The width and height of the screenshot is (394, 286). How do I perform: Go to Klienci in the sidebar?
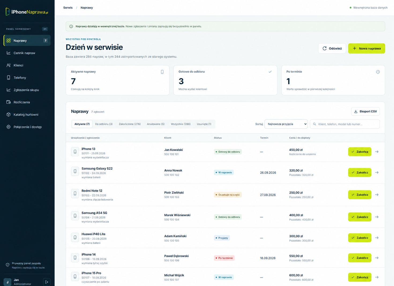(x=27, y=65)
